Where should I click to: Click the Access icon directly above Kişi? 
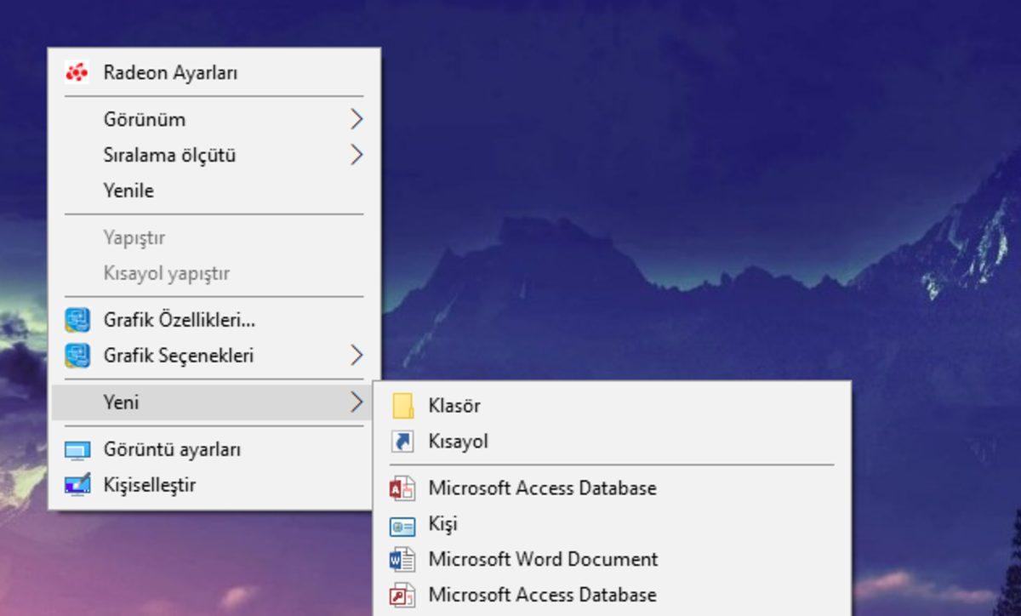[x=402, y=488]
